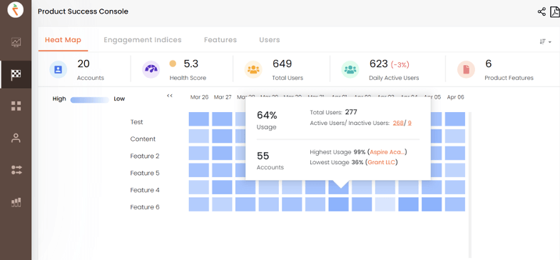Open the analytics monitor sidebar icon
560x260 pixels.
16,42
